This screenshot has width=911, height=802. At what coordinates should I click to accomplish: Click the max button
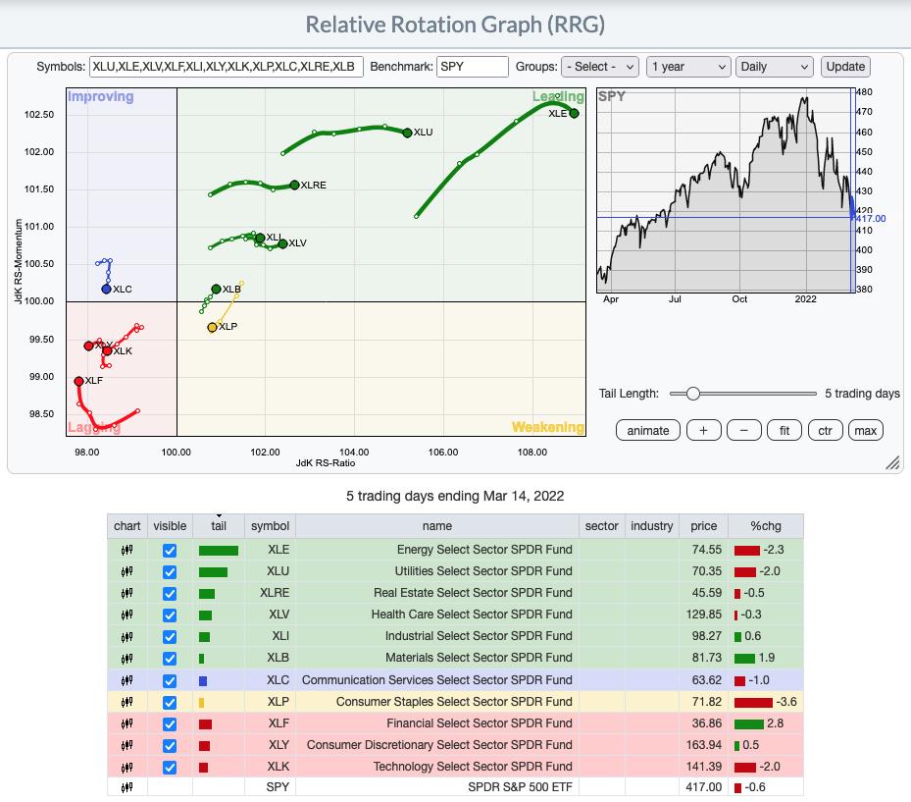point(865,430)
